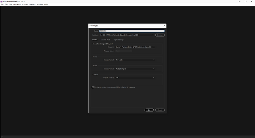The width and height of the screenshot is (255, 138).
Task: Open the Edit menu
Action: point(6,5)
